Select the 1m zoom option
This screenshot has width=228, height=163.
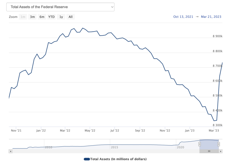click(x=23, y=17)
